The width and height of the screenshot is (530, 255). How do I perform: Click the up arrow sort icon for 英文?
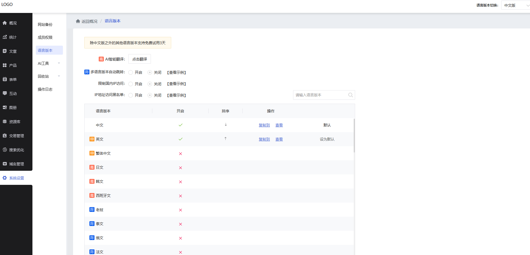pos(225,139)
